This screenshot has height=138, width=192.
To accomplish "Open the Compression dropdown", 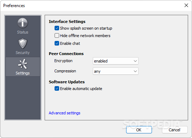I will coord(115,71).
